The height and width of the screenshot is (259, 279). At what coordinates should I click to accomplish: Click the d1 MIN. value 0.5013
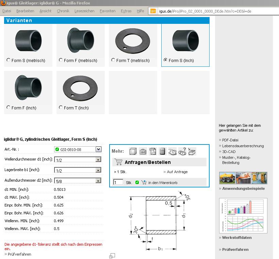click(60, 189)
